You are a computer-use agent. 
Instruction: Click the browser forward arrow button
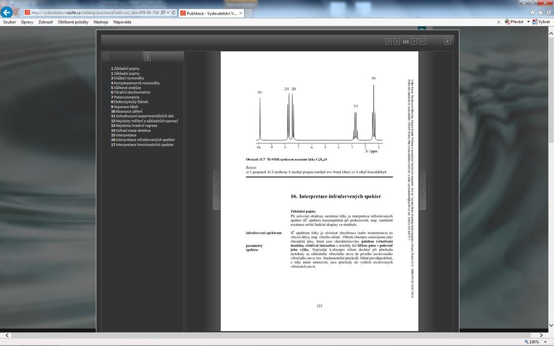click(18, 13)
